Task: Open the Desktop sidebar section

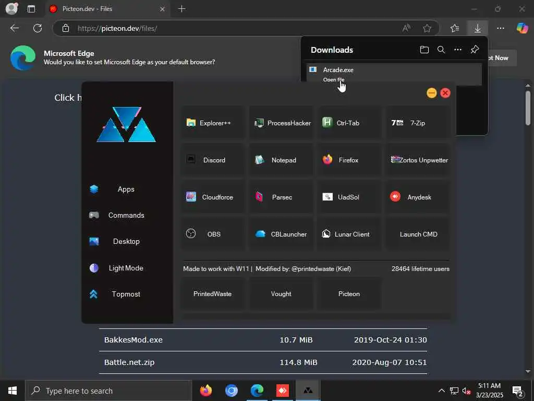Action: tap(126, 241)
